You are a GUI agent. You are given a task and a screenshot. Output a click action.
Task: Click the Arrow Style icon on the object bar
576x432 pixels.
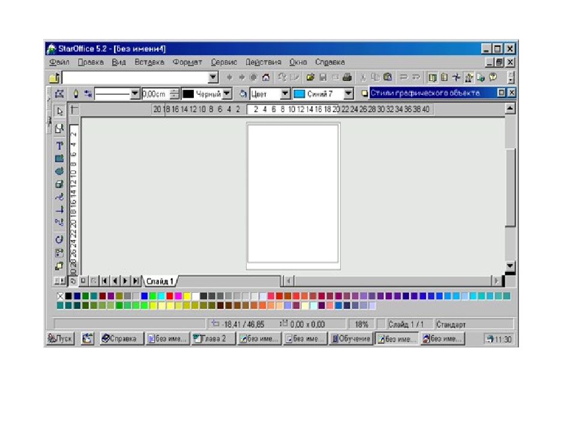coord(88,94)
